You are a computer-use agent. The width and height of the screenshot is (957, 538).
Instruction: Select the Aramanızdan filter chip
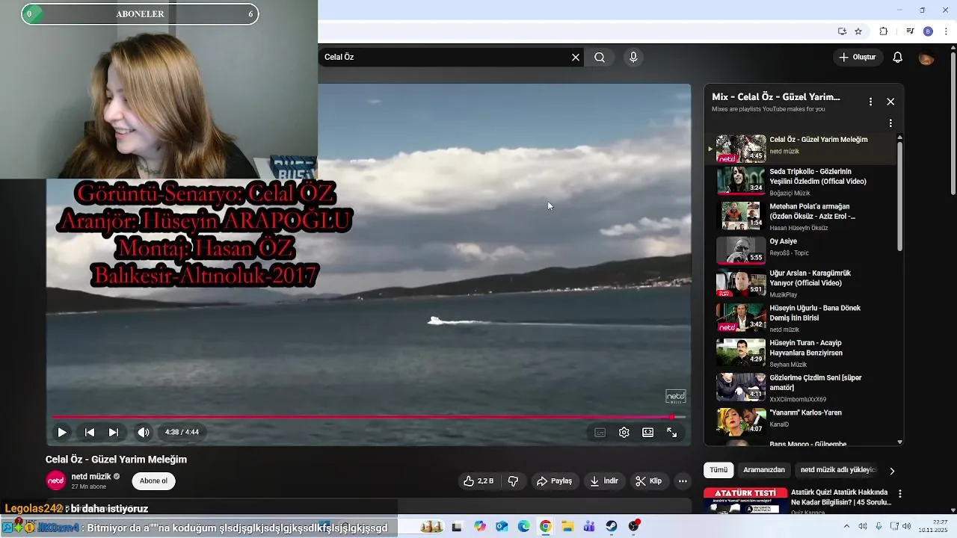pyautogui.click(x=764, y=470)
